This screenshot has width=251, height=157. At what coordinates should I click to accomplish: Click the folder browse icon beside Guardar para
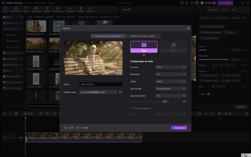120,92
